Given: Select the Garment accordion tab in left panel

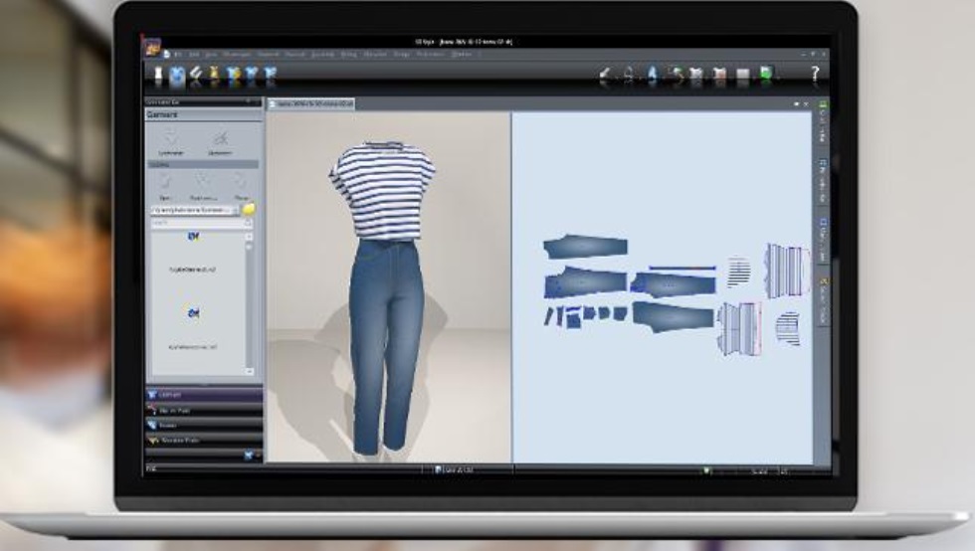Looking at the screenshot, I should pos(204,395).
